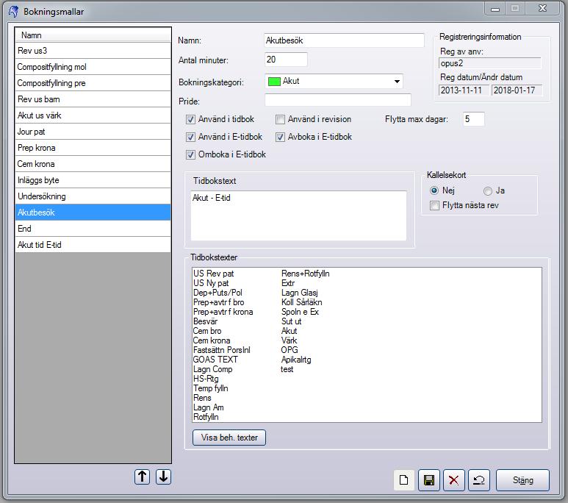
Task: Select Prep+avtr f bro text
Action: coord(219,302)
